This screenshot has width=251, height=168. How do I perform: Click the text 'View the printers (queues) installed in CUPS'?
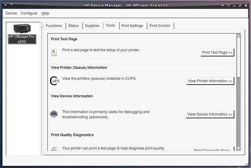99,79
